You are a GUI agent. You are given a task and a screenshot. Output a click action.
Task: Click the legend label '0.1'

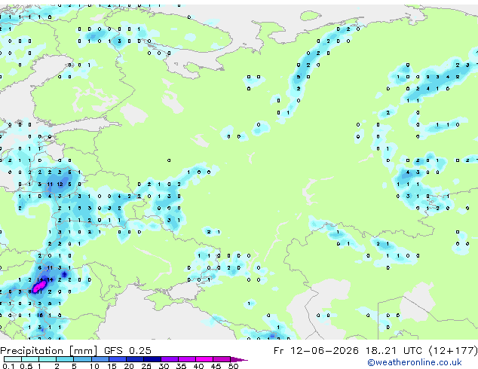(8, 366)
